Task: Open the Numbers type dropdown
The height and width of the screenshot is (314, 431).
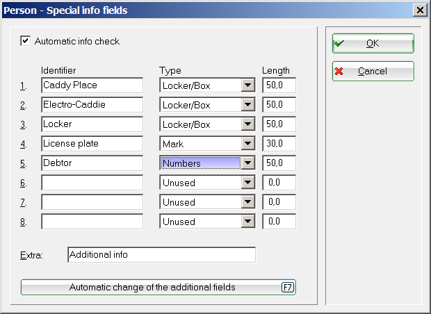Action: coord(247,163)
